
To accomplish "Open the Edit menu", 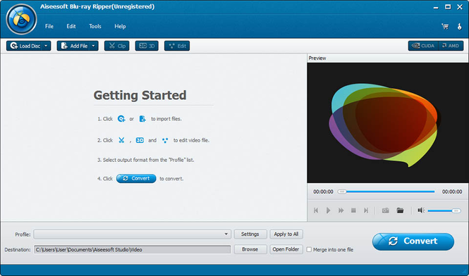I will click(71, 26).
